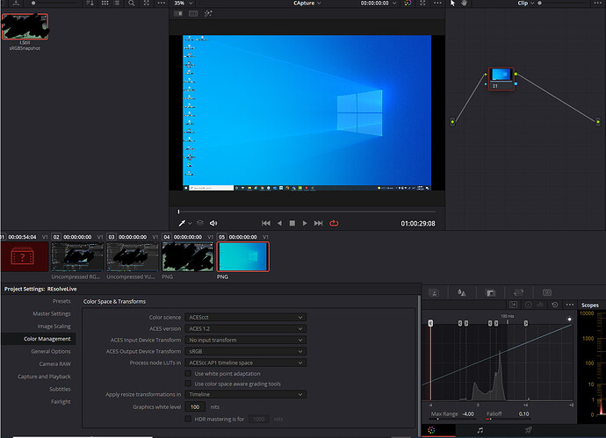Toggle image wipe split-view icon in viewer

pyautogui.click(x=178, y=13)
